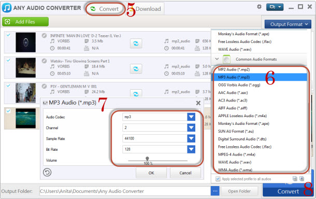Click the Watsky Tiny Glowing Screens thumbnail
316x199 pixels.
click(x=25, y=67)
